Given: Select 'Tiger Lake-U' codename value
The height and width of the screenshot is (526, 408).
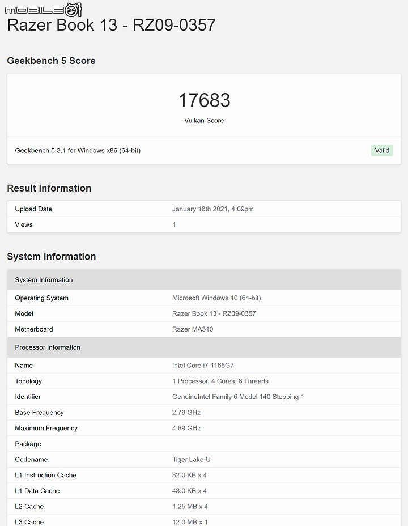Looking at the screenshot, I should pos(192,460).
